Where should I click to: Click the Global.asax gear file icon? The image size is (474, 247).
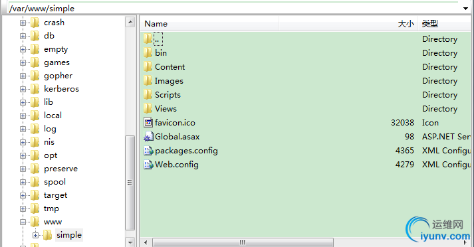pos(148,137)
